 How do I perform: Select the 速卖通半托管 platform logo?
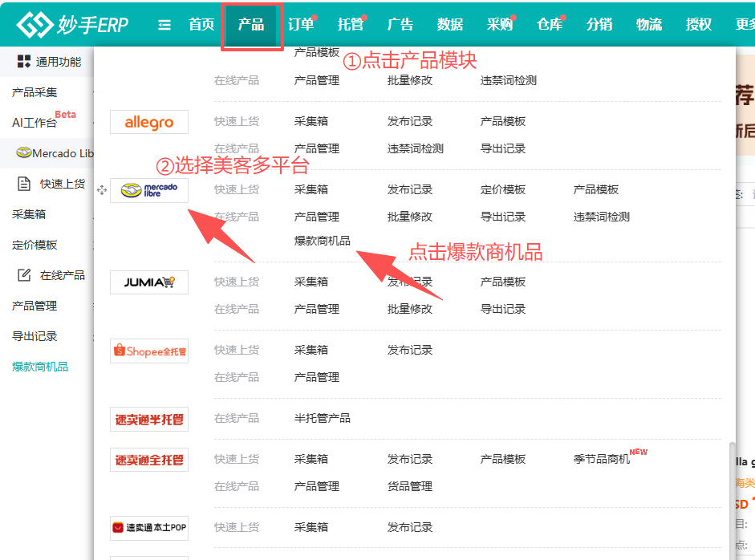(x=148, y=420)
